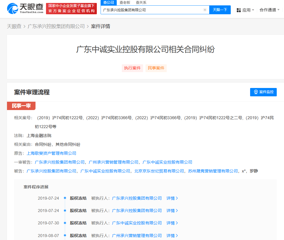Open 广东承兴控股集团有限公司 in 一审被告 row
The width and height of the screenshot is (284, 240).
60,162
